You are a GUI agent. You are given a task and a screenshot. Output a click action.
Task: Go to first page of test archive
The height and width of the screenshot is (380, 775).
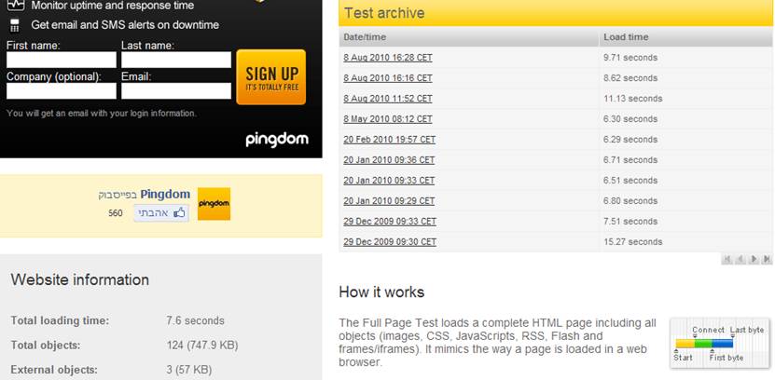pos(727,259)
